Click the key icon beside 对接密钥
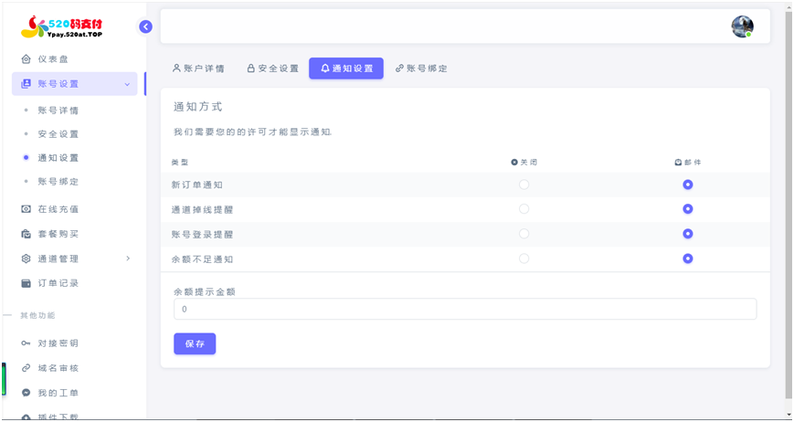 [x=26, y=343]
